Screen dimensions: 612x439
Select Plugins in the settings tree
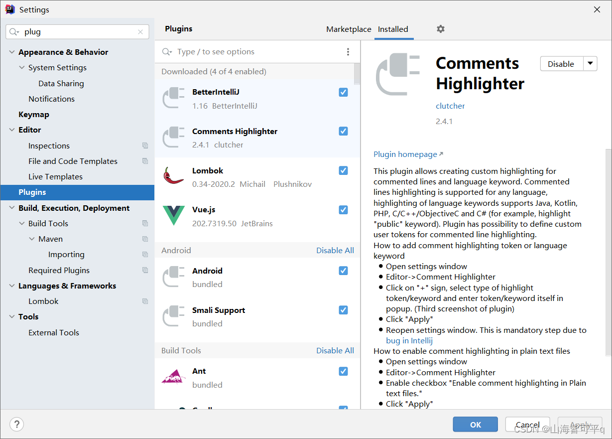tap(77, 192)
